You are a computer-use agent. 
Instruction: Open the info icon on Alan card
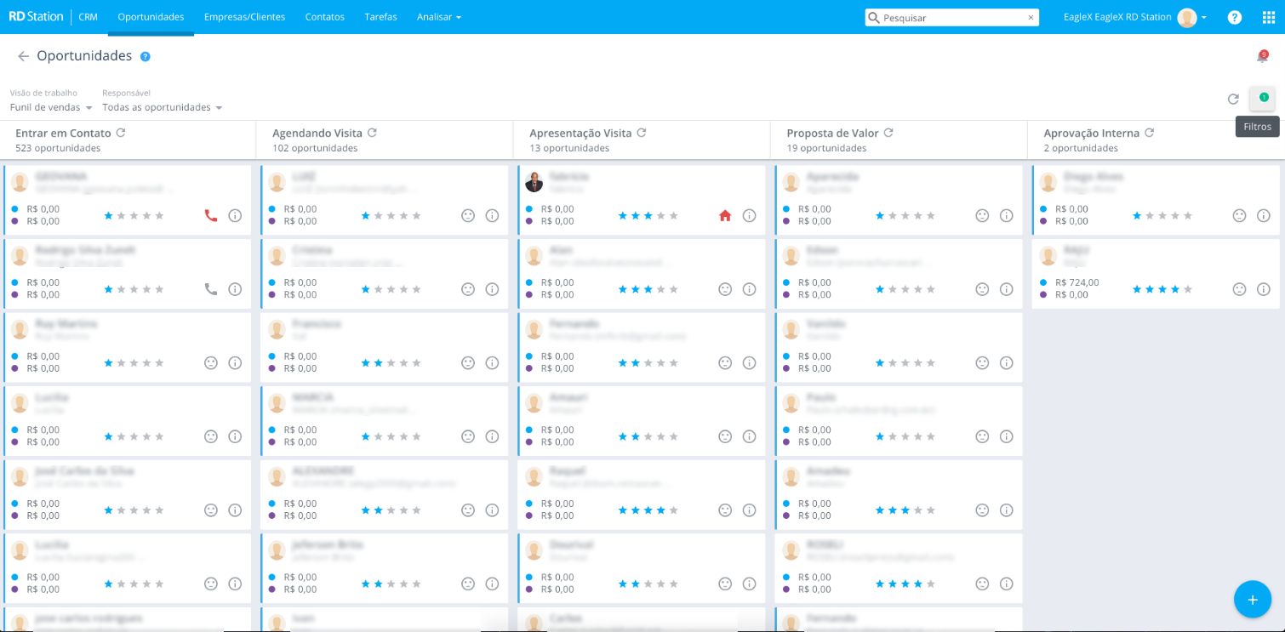749,289
